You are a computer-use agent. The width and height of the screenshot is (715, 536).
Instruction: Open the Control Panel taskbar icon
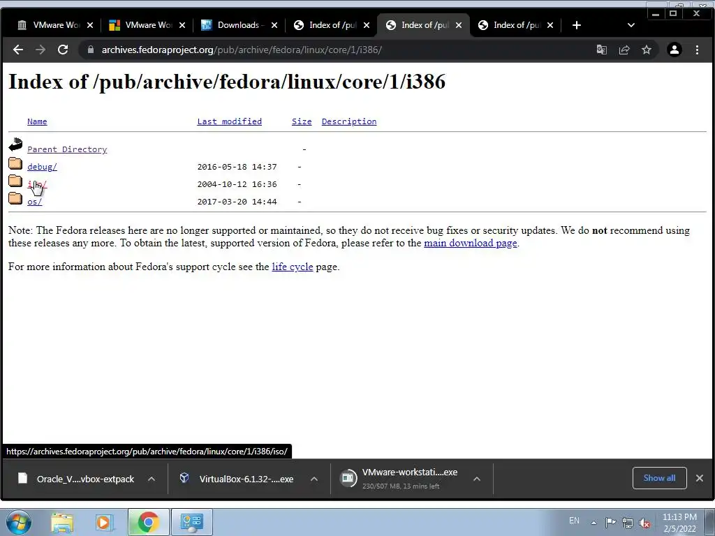coord(191,522)
